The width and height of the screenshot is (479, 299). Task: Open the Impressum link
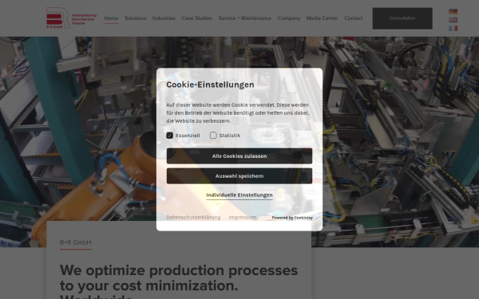click(243, 217)
